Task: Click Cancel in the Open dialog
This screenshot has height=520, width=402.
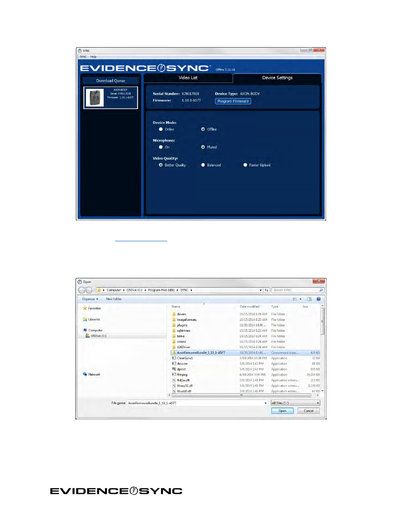Action: [308, 411]
